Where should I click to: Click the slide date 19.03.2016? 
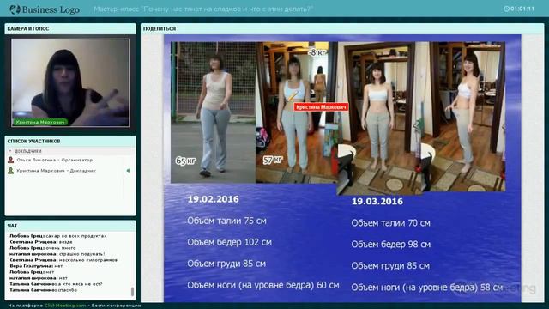point(377,202)
